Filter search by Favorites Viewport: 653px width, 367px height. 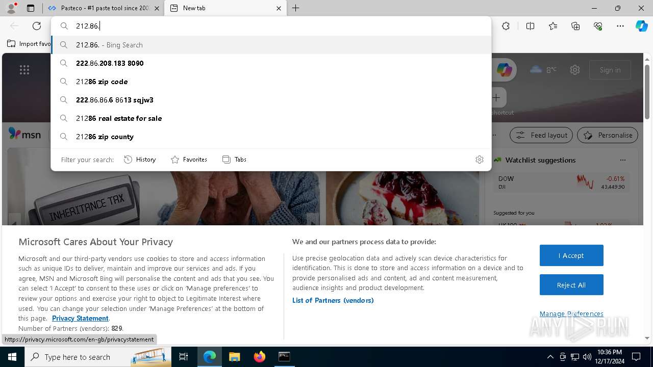click(x=189, y=160)
